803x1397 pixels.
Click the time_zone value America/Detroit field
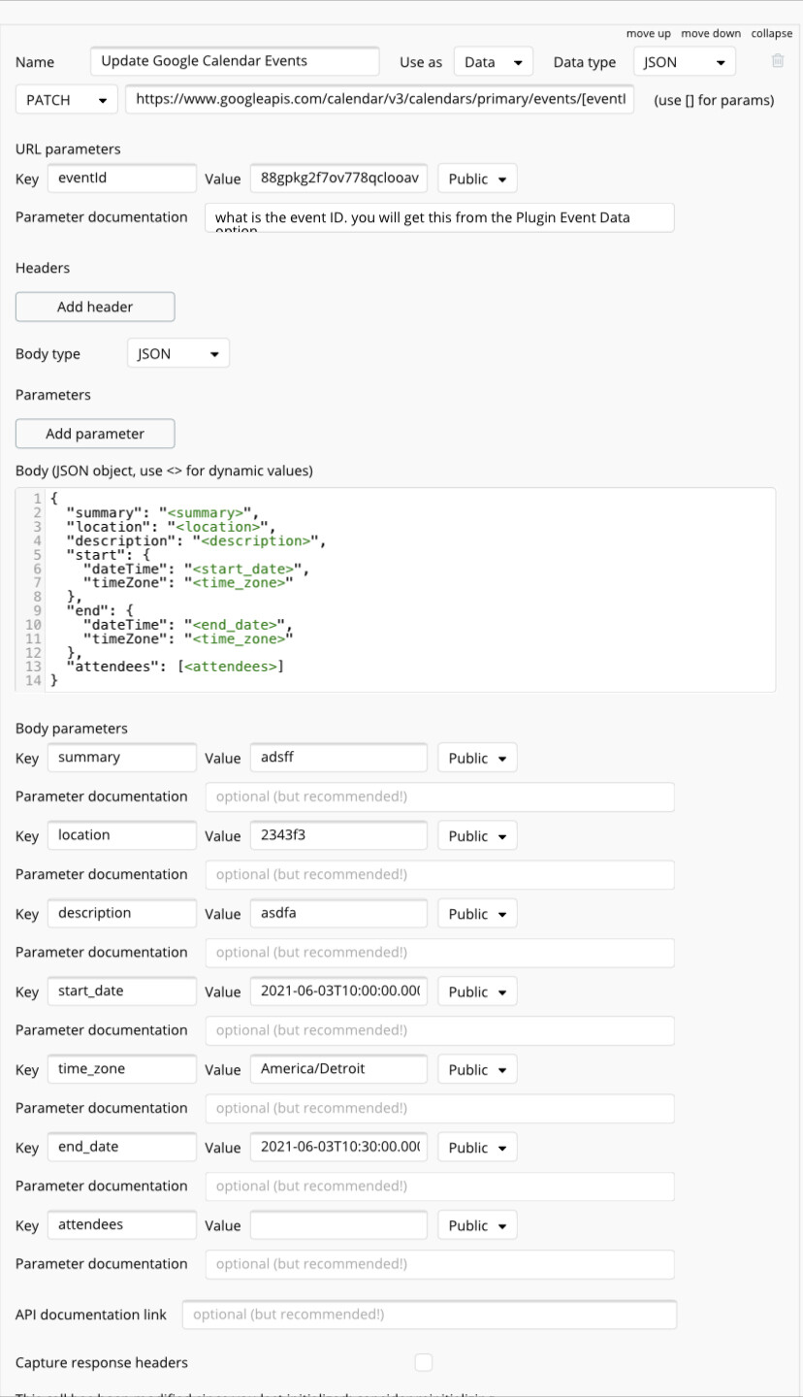338,1069
